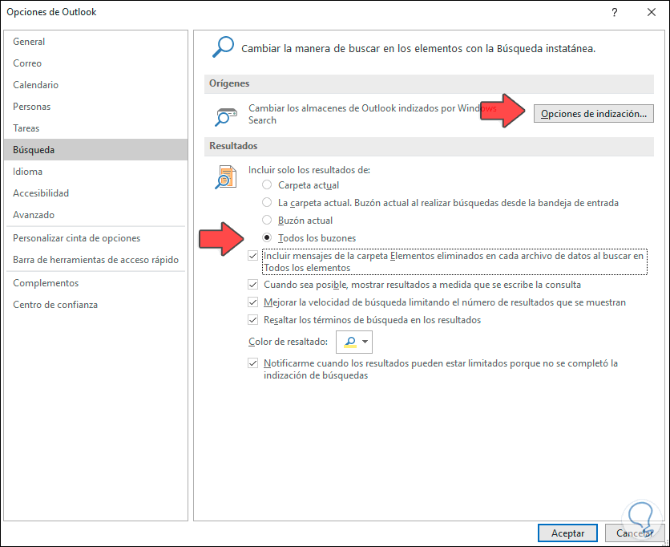Select the Carpeta actual radio button
The image size is (670, 547).
click(266, 184)
